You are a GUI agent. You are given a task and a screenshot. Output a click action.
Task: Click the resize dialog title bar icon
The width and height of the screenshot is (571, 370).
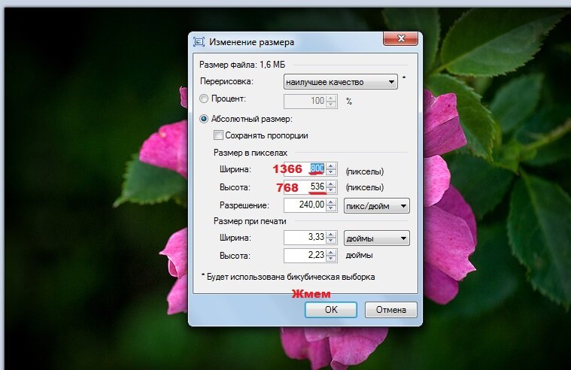(x=199, y=42)
